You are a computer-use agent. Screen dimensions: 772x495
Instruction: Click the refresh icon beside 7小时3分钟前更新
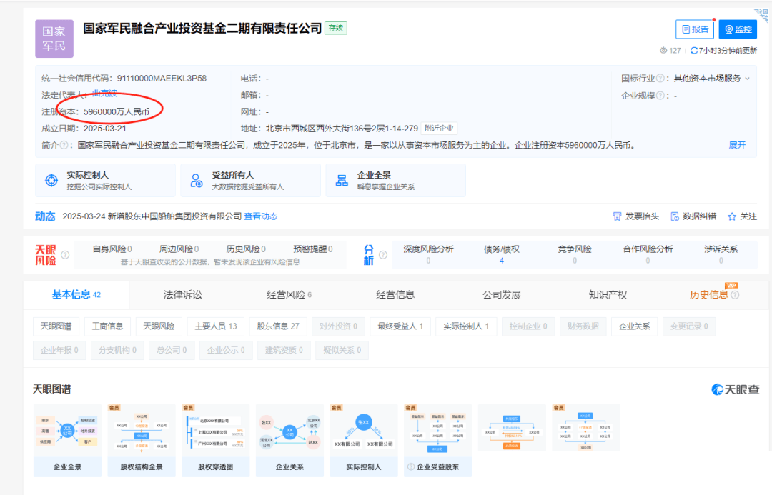694,50
